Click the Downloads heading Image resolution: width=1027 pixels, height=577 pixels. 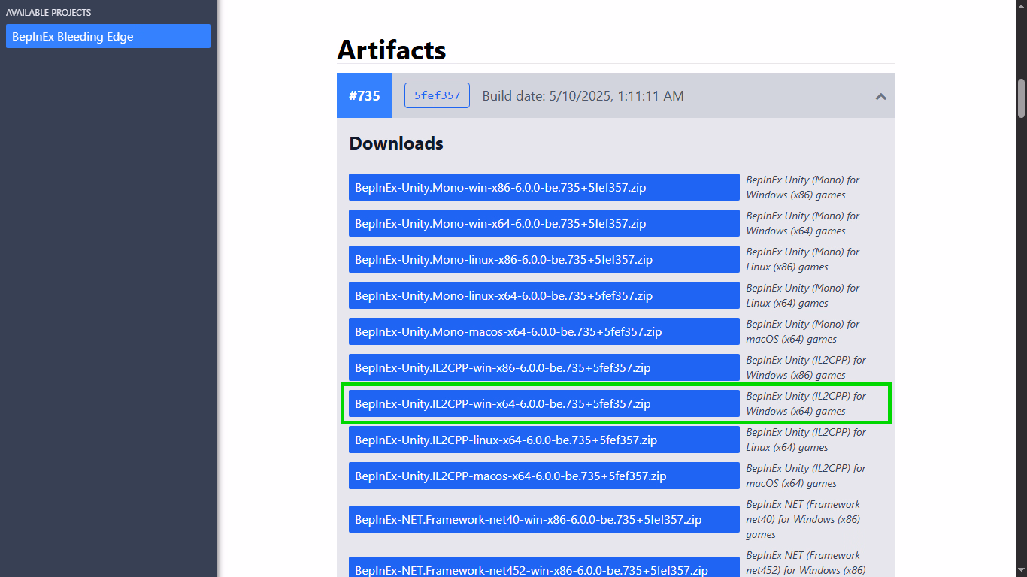click(396, 143)
